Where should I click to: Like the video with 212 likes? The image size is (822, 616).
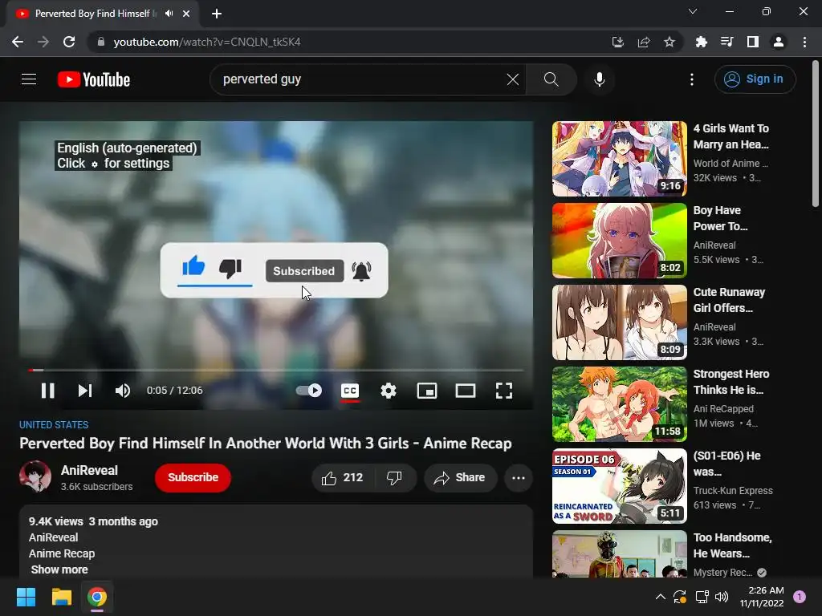pyautogui.click(x=343, y=478)
